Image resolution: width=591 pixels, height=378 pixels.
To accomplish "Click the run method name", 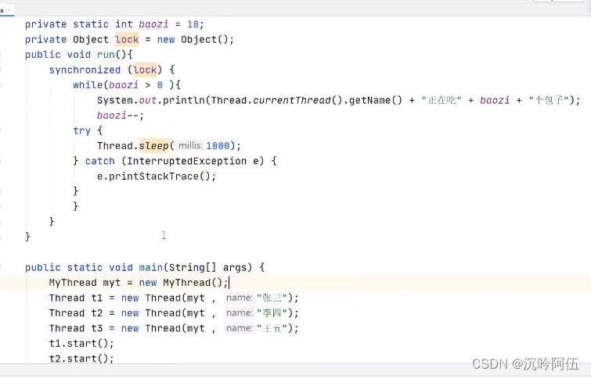I will click(106, 55).
